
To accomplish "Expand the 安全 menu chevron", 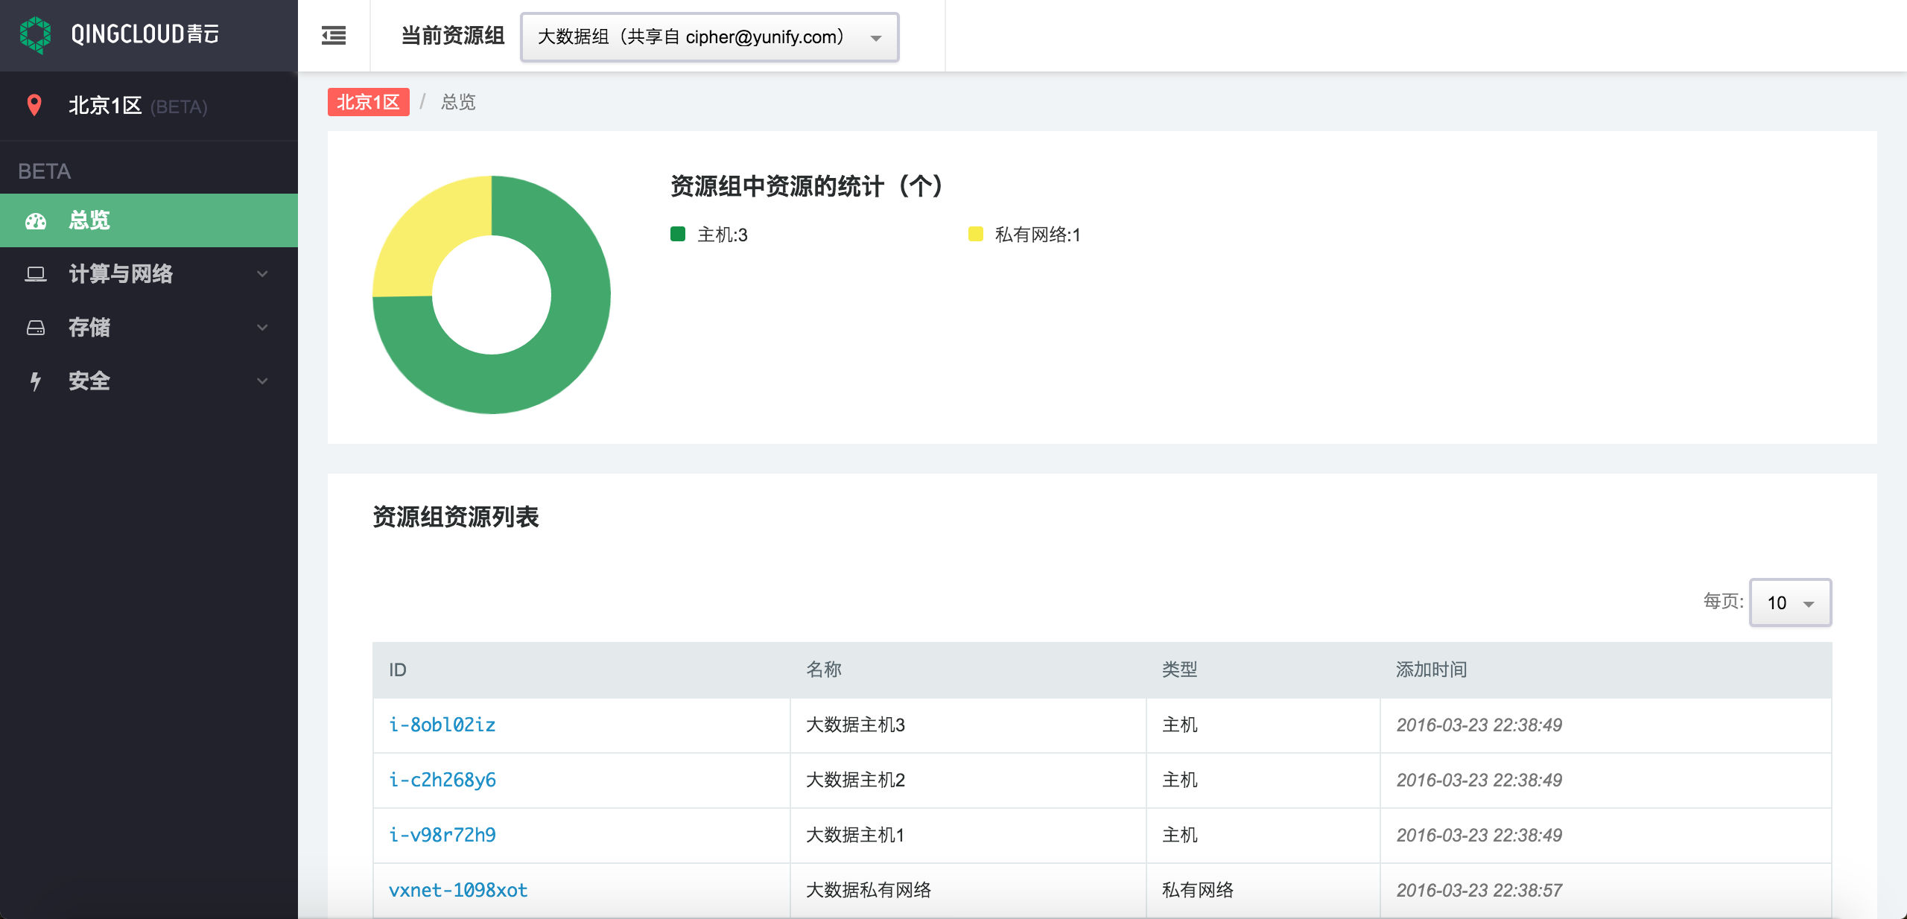I will [262, 381].
